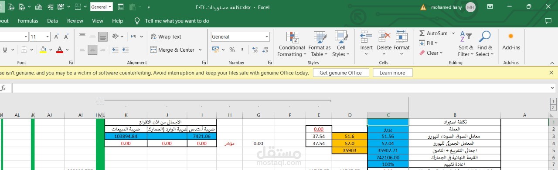Click Decrease Decimal icon
558x170 pixels.
(x=265, y=50)
